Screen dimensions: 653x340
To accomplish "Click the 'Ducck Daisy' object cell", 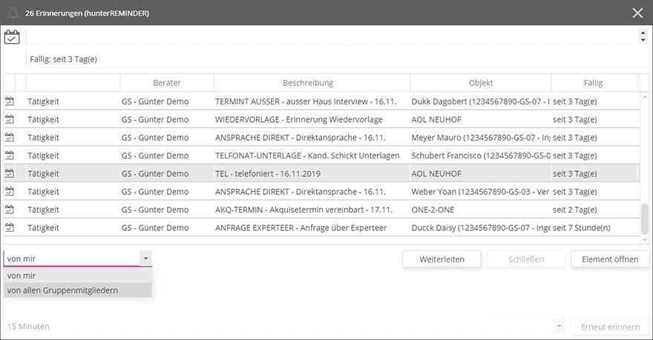I will point(481,227).
